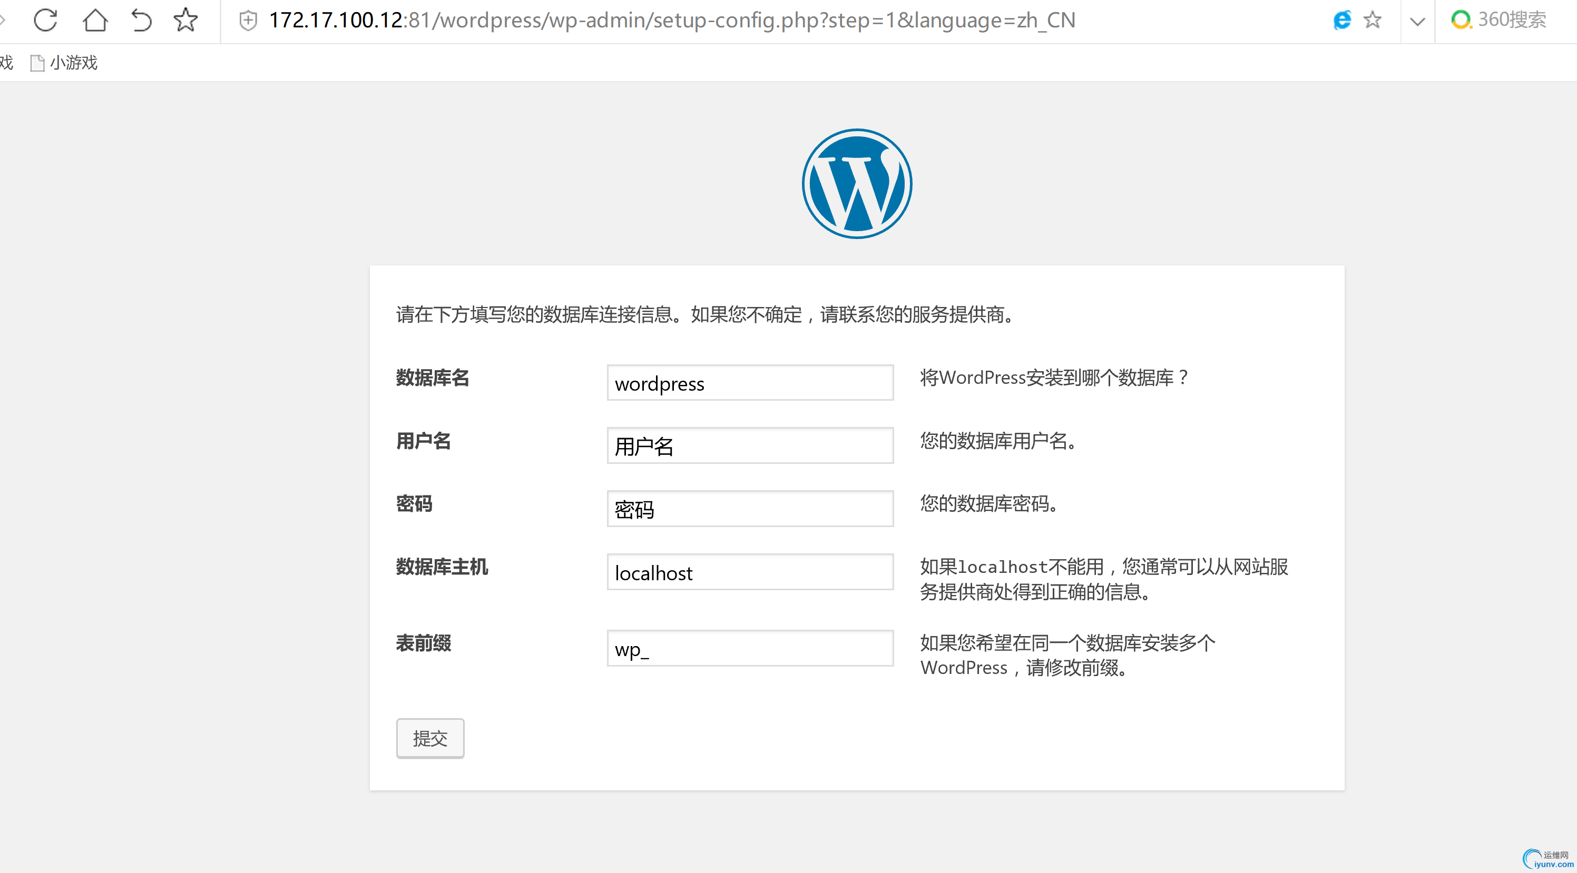Focus the 密码 password input field
Image resolution: width=1577 pixels, height=873 pixels.
coord(750,509)
